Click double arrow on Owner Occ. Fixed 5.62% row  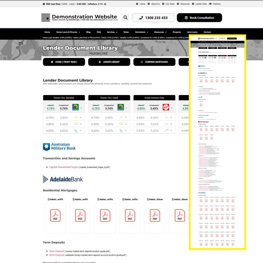pos(126,130)
